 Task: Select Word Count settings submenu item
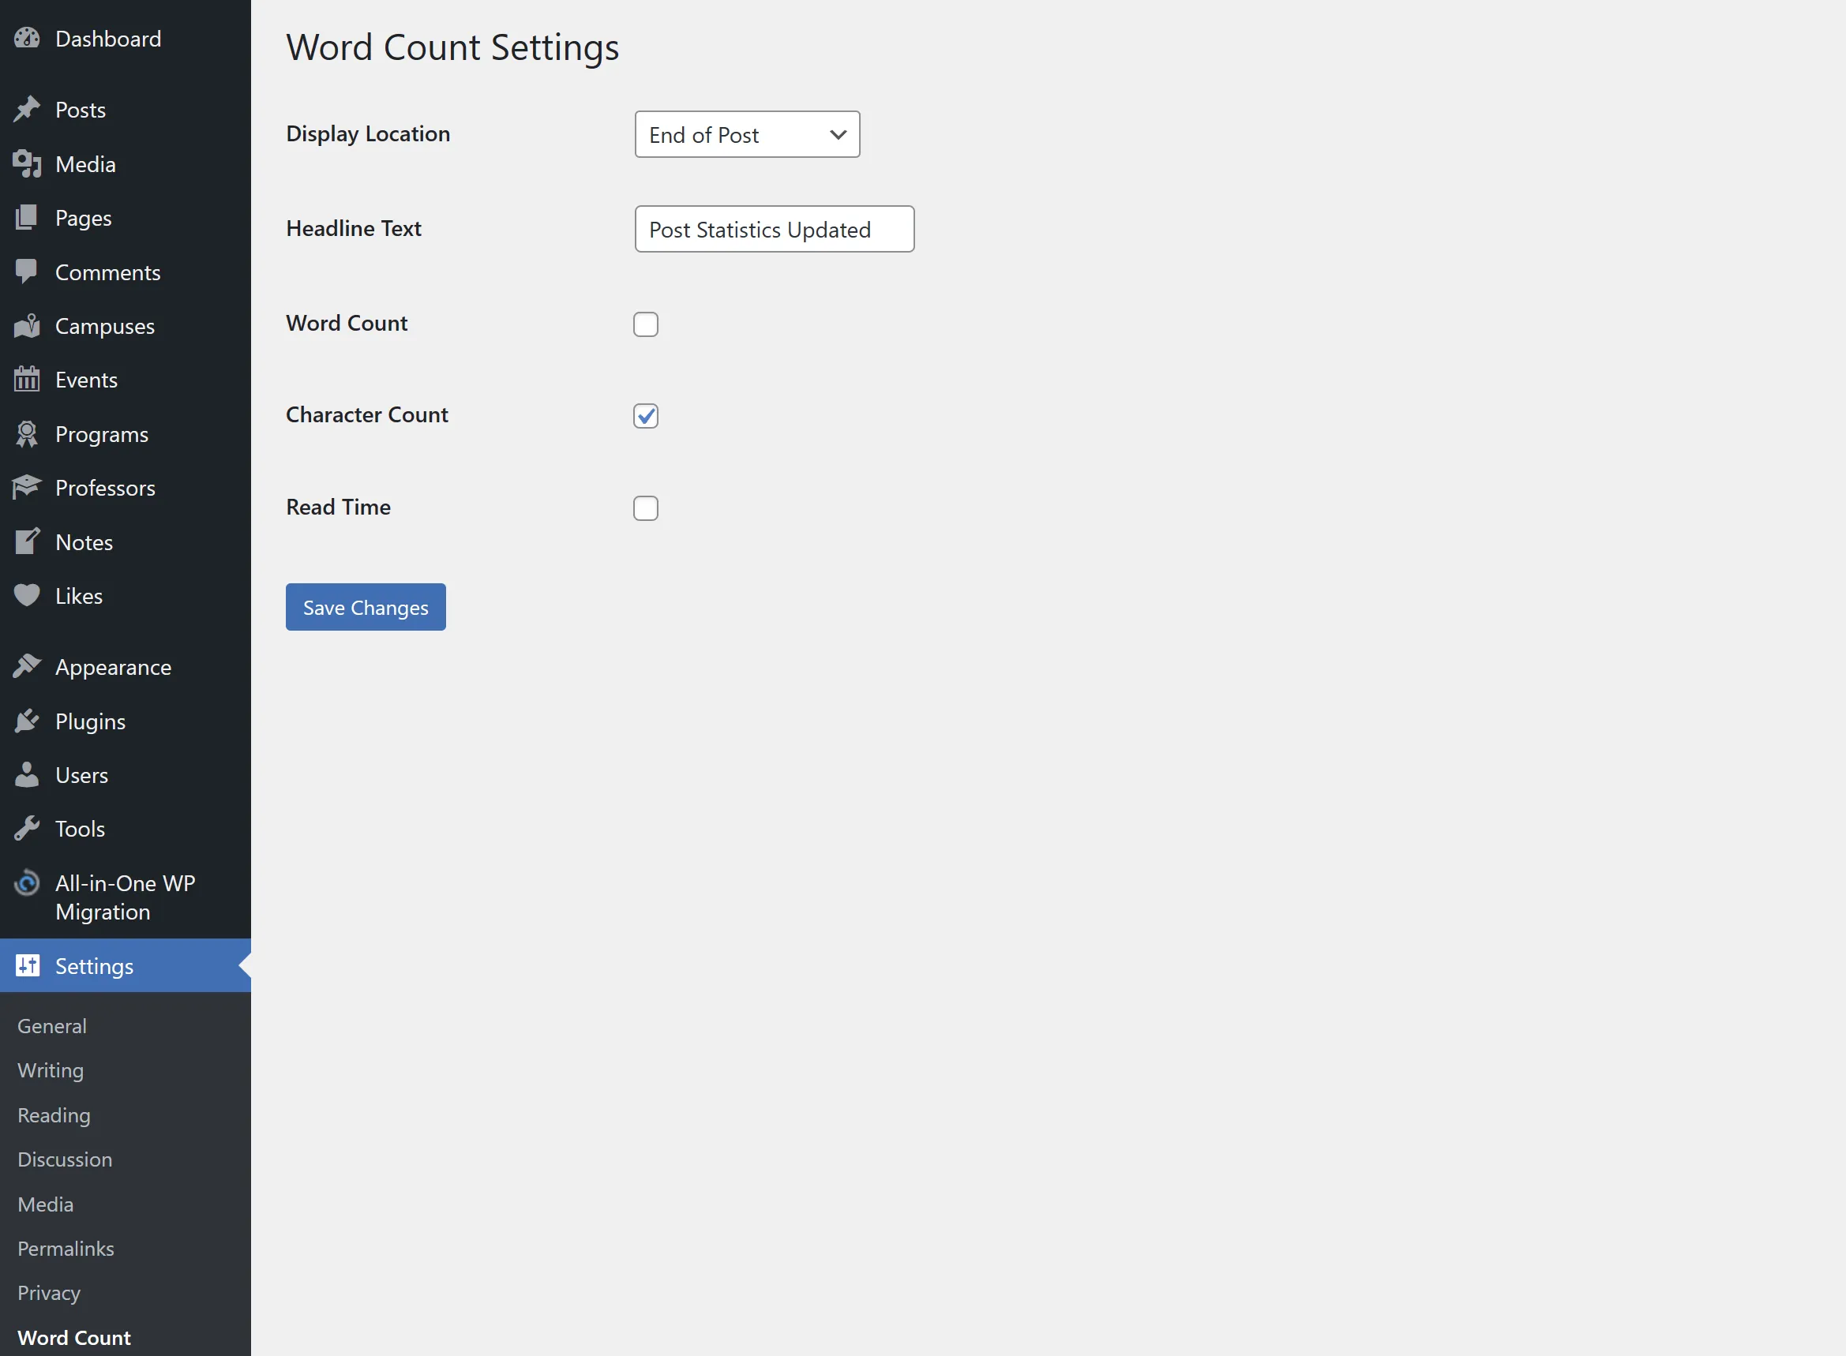point(74,1337)
